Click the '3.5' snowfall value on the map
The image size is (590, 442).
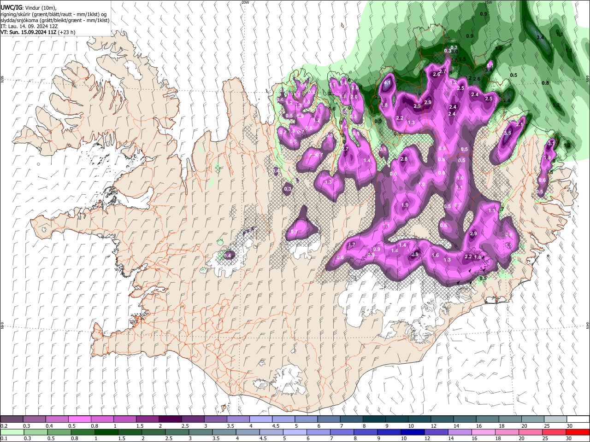point(508,133)
